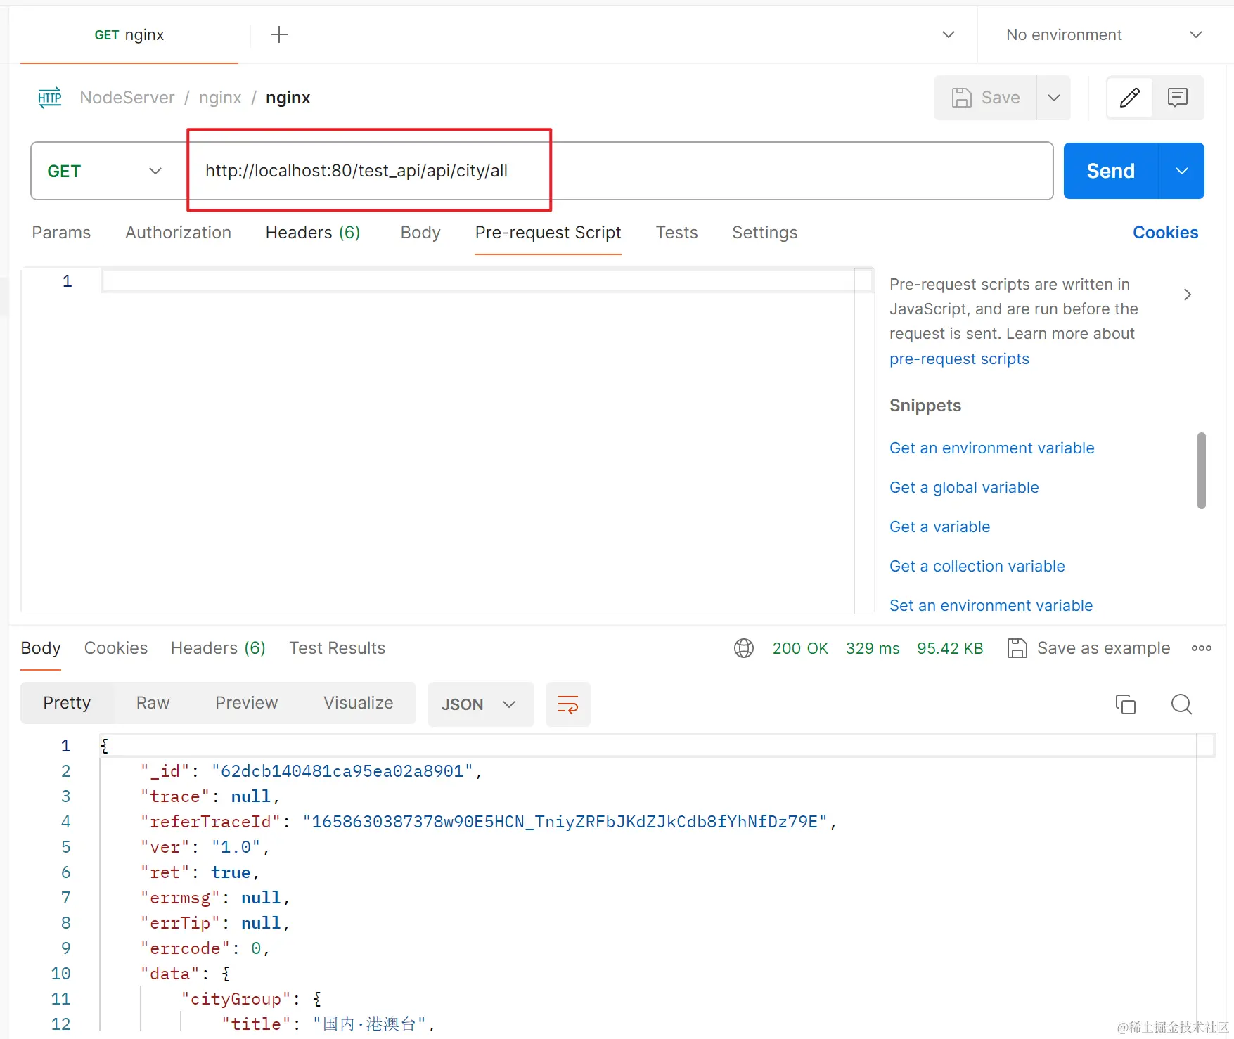This screenshot has width=1234, height=1039.
Task: Expand the Send button dropdown arrow
Action: coord(1181,171)
